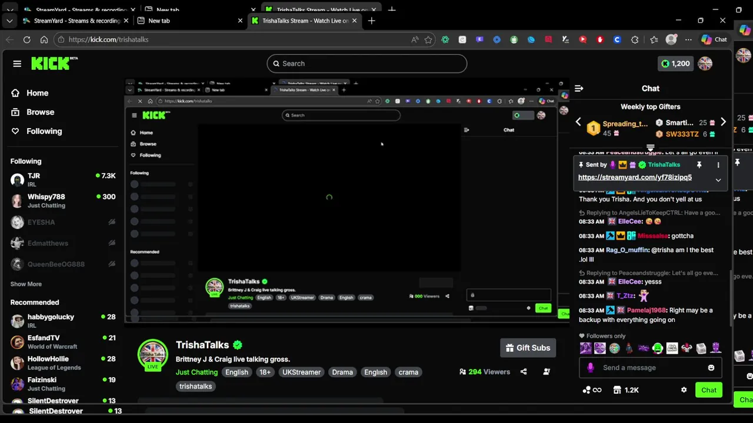The width and height of the screenshot is (753, 423).
Task: Open QueenBeeOG888 offline channel
Action: click(x=63, y=264)
